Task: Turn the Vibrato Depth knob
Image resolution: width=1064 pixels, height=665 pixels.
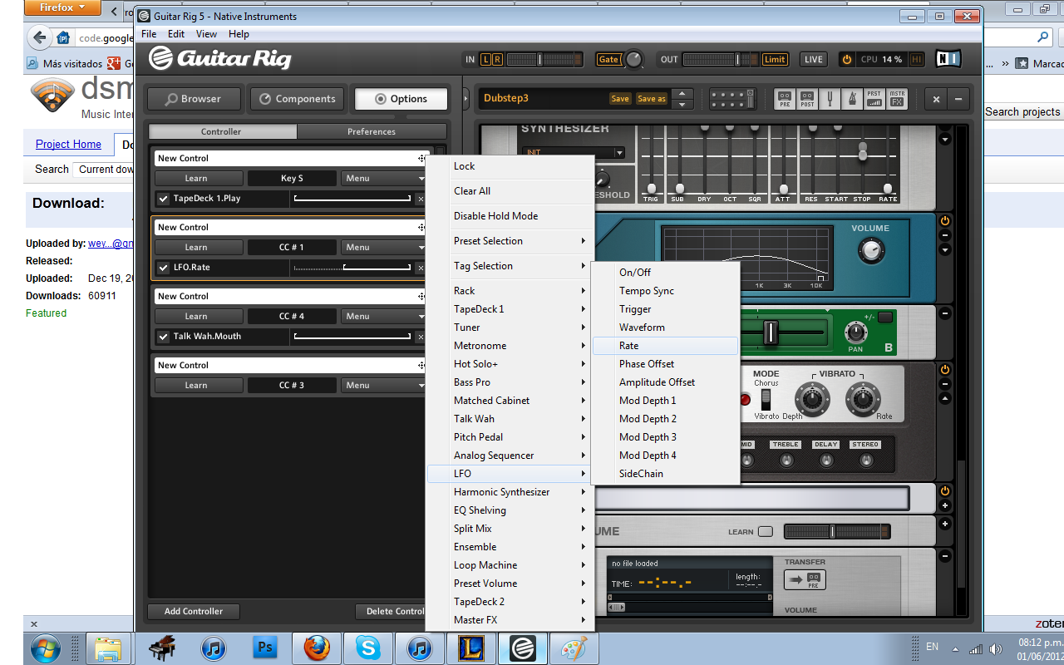Action: [812, 400]
